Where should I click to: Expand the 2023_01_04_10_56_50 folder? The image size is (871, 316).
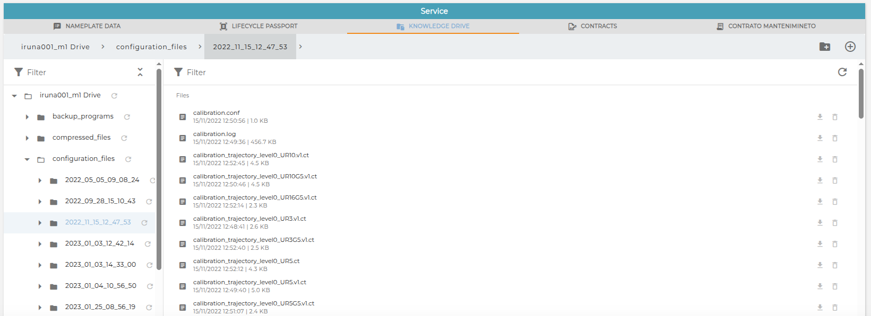(x=40, y=286)
